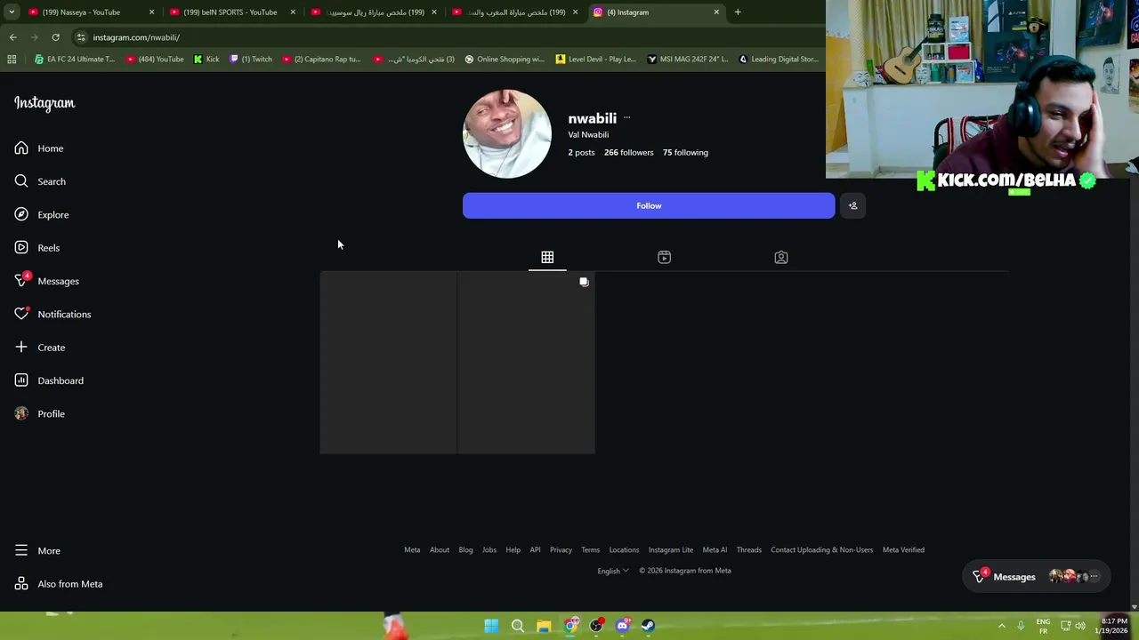Viewport: 1139px width, 640px height.
Task: Open File Explorer from the taskbar
Action: pos(544,626)
